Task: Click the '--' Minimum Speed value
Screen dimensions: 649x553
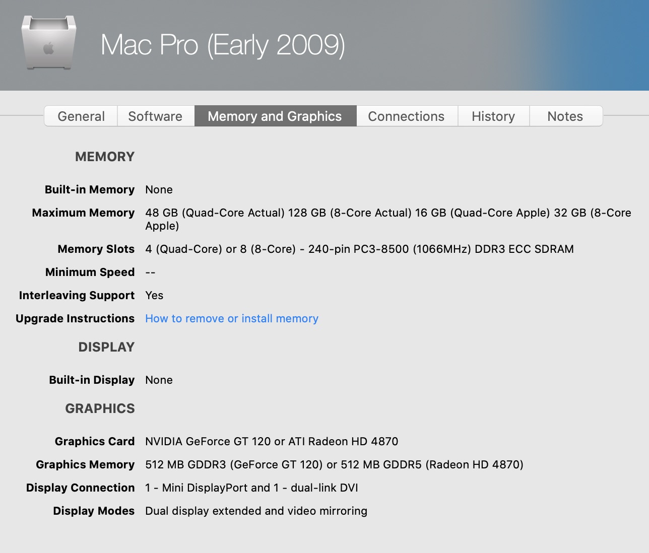Action: pos(150,272)
